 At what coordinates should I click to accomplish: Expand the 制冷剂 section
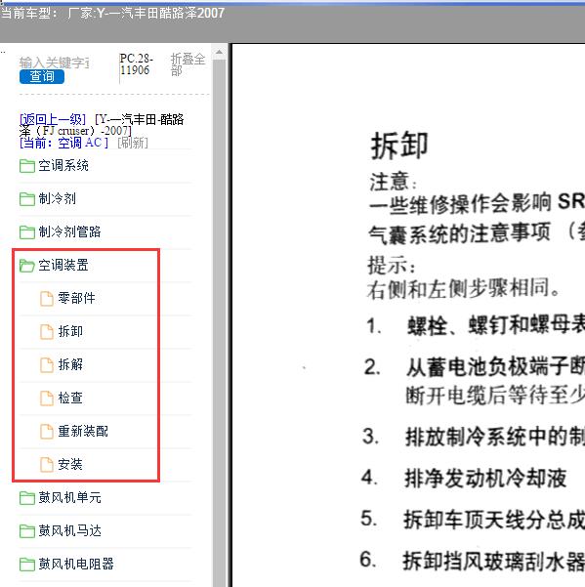point(57,198)
